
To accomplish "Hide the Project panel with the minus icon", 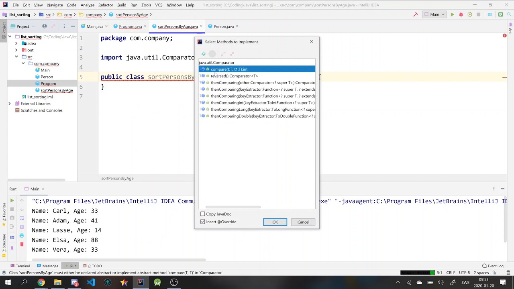I will point(73,26).
